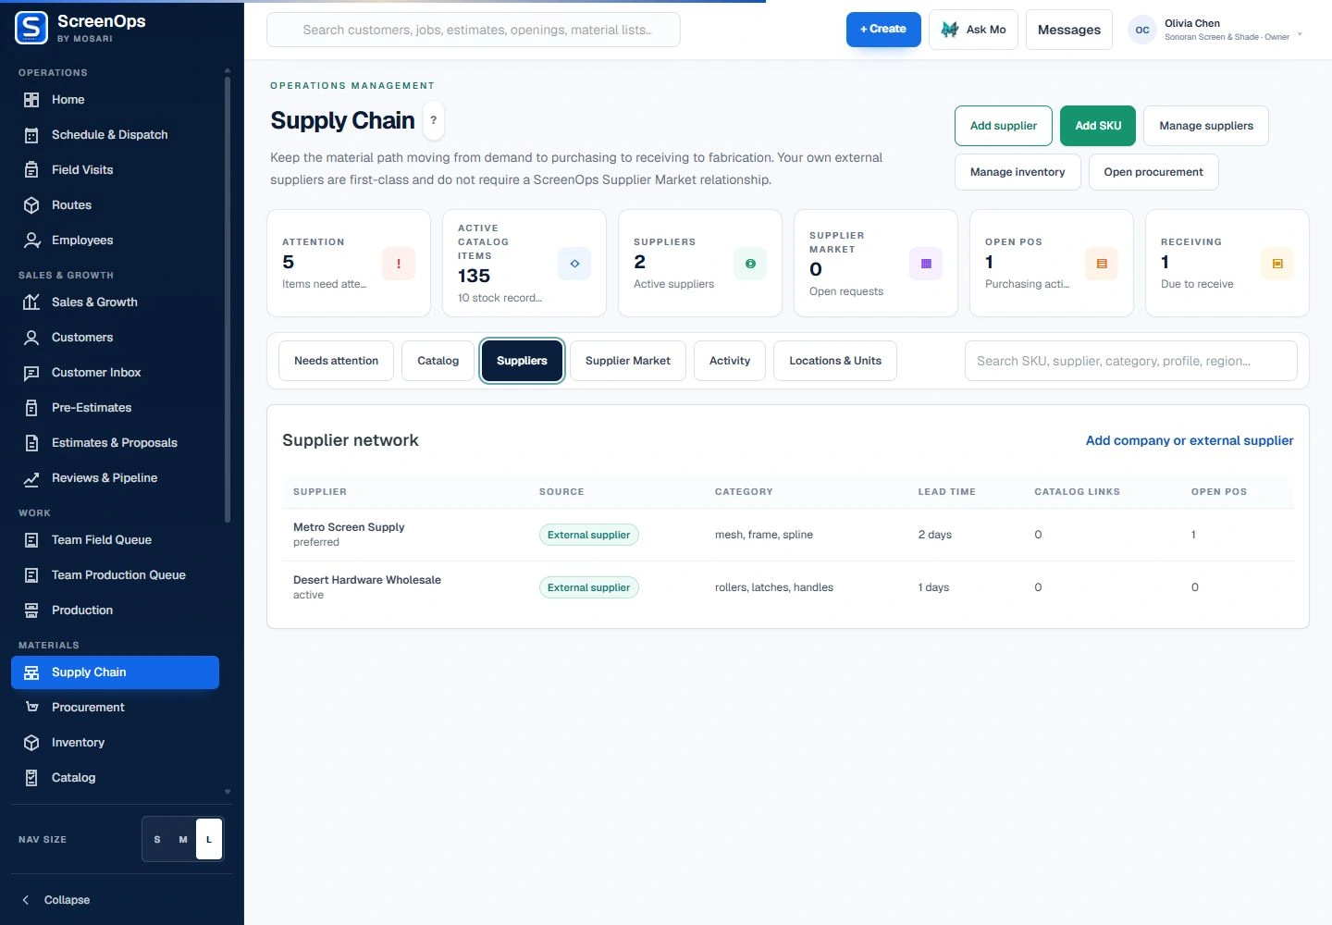Switch to the Needs attention tab
1332x925 pixels.
point(336,361)
